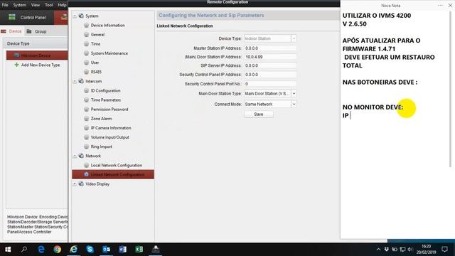
Task: Collapse the System tree node
Action: [75, 16]
